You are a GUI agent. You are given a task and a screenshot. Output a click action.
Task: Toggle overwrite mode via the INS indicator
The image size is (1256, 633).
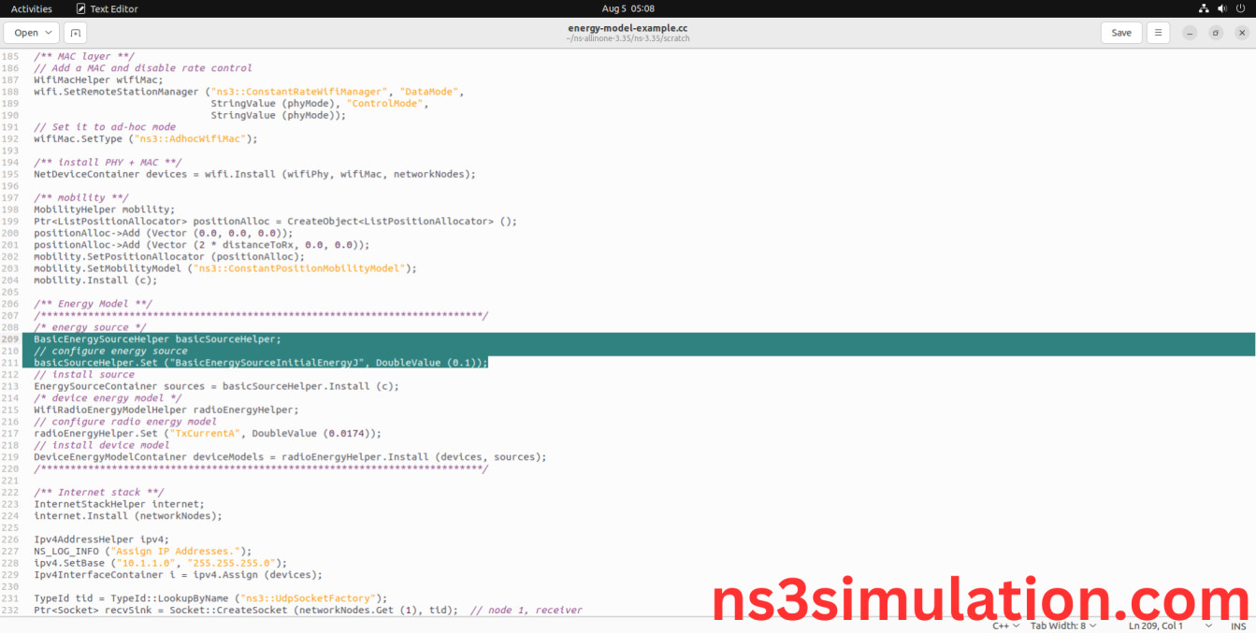(1238, 625)
